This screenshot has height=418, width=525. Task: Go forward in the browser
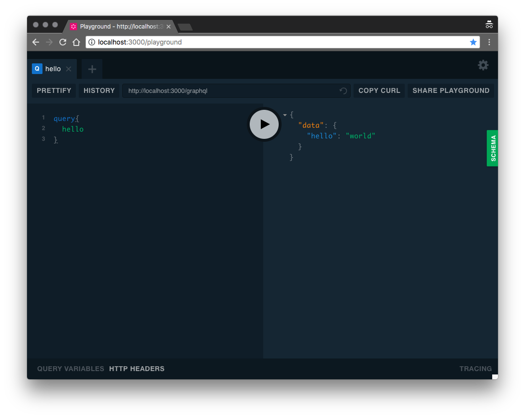(x=49, y=42)
